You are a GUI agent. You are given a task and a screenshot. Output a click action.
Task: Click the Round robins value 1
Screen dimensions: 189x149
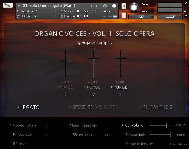click(47, 126)
